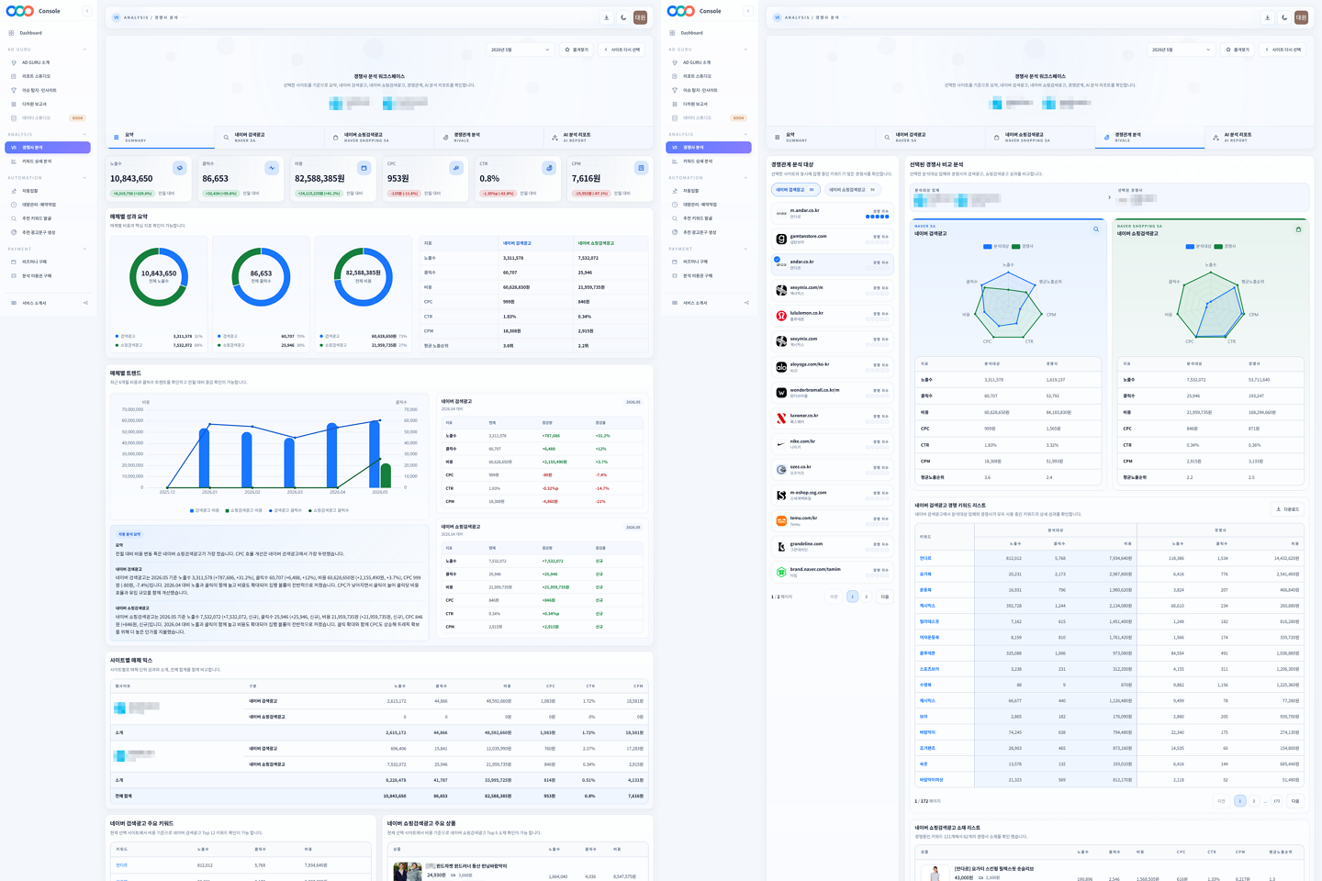
Task: Select the 네이버 쇼핑검색광고 30 filter pill
Action: tap(852, 190)
